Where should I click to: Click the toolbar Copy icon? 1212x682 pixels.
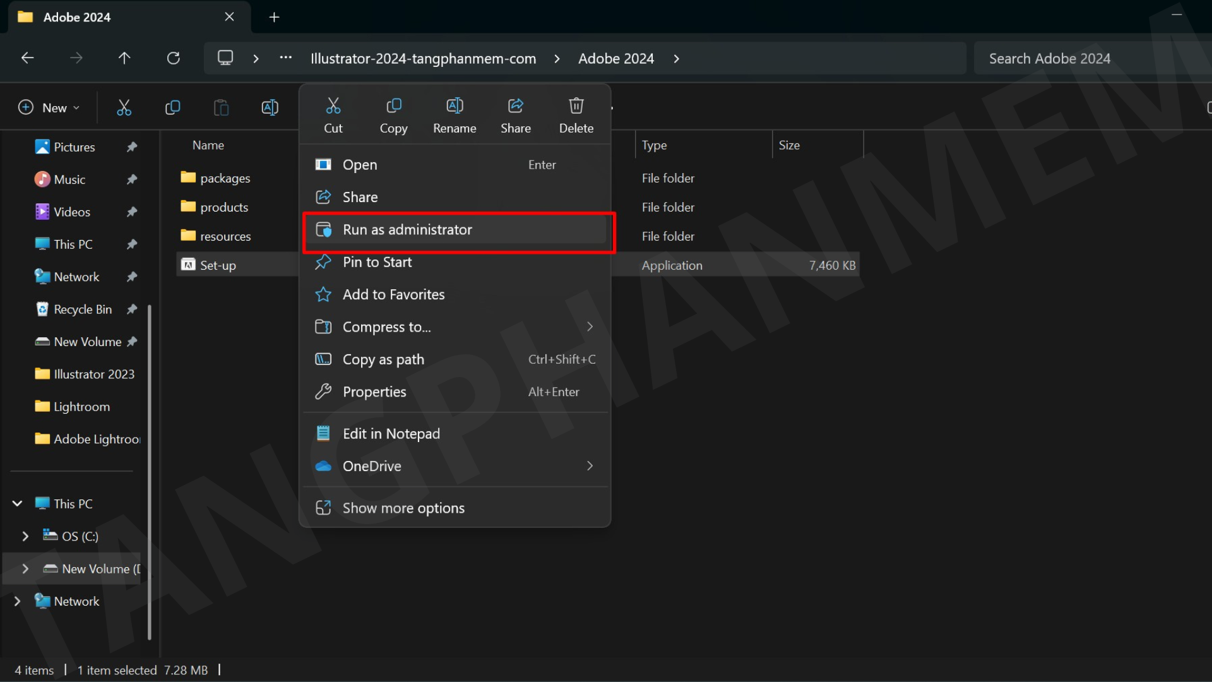pyautogui.click(x=172, y=107)
